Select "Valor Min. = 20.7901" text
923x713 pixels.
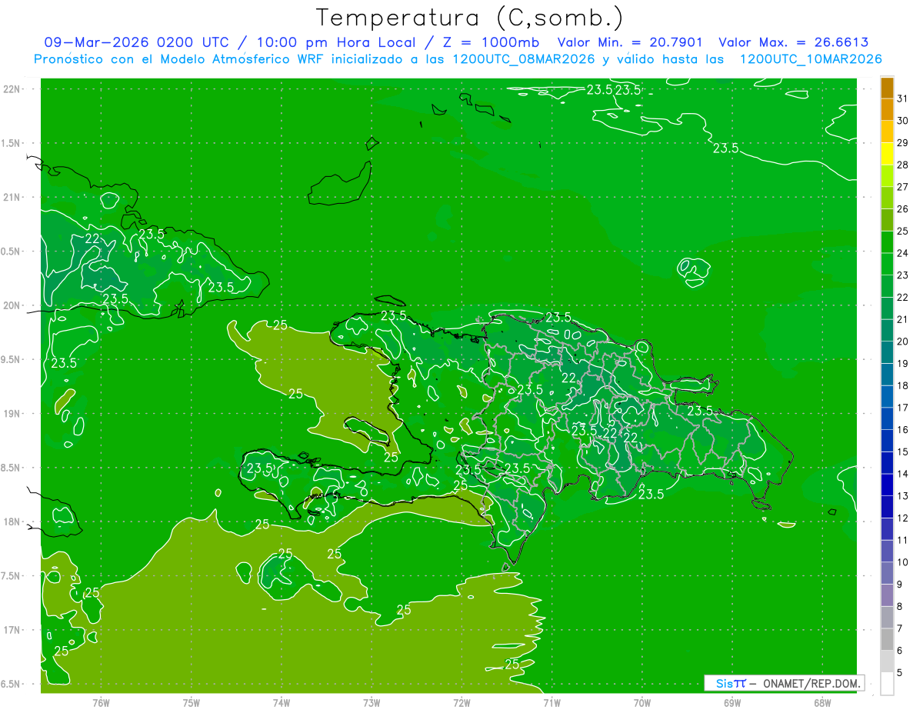(x=630, y=43)
